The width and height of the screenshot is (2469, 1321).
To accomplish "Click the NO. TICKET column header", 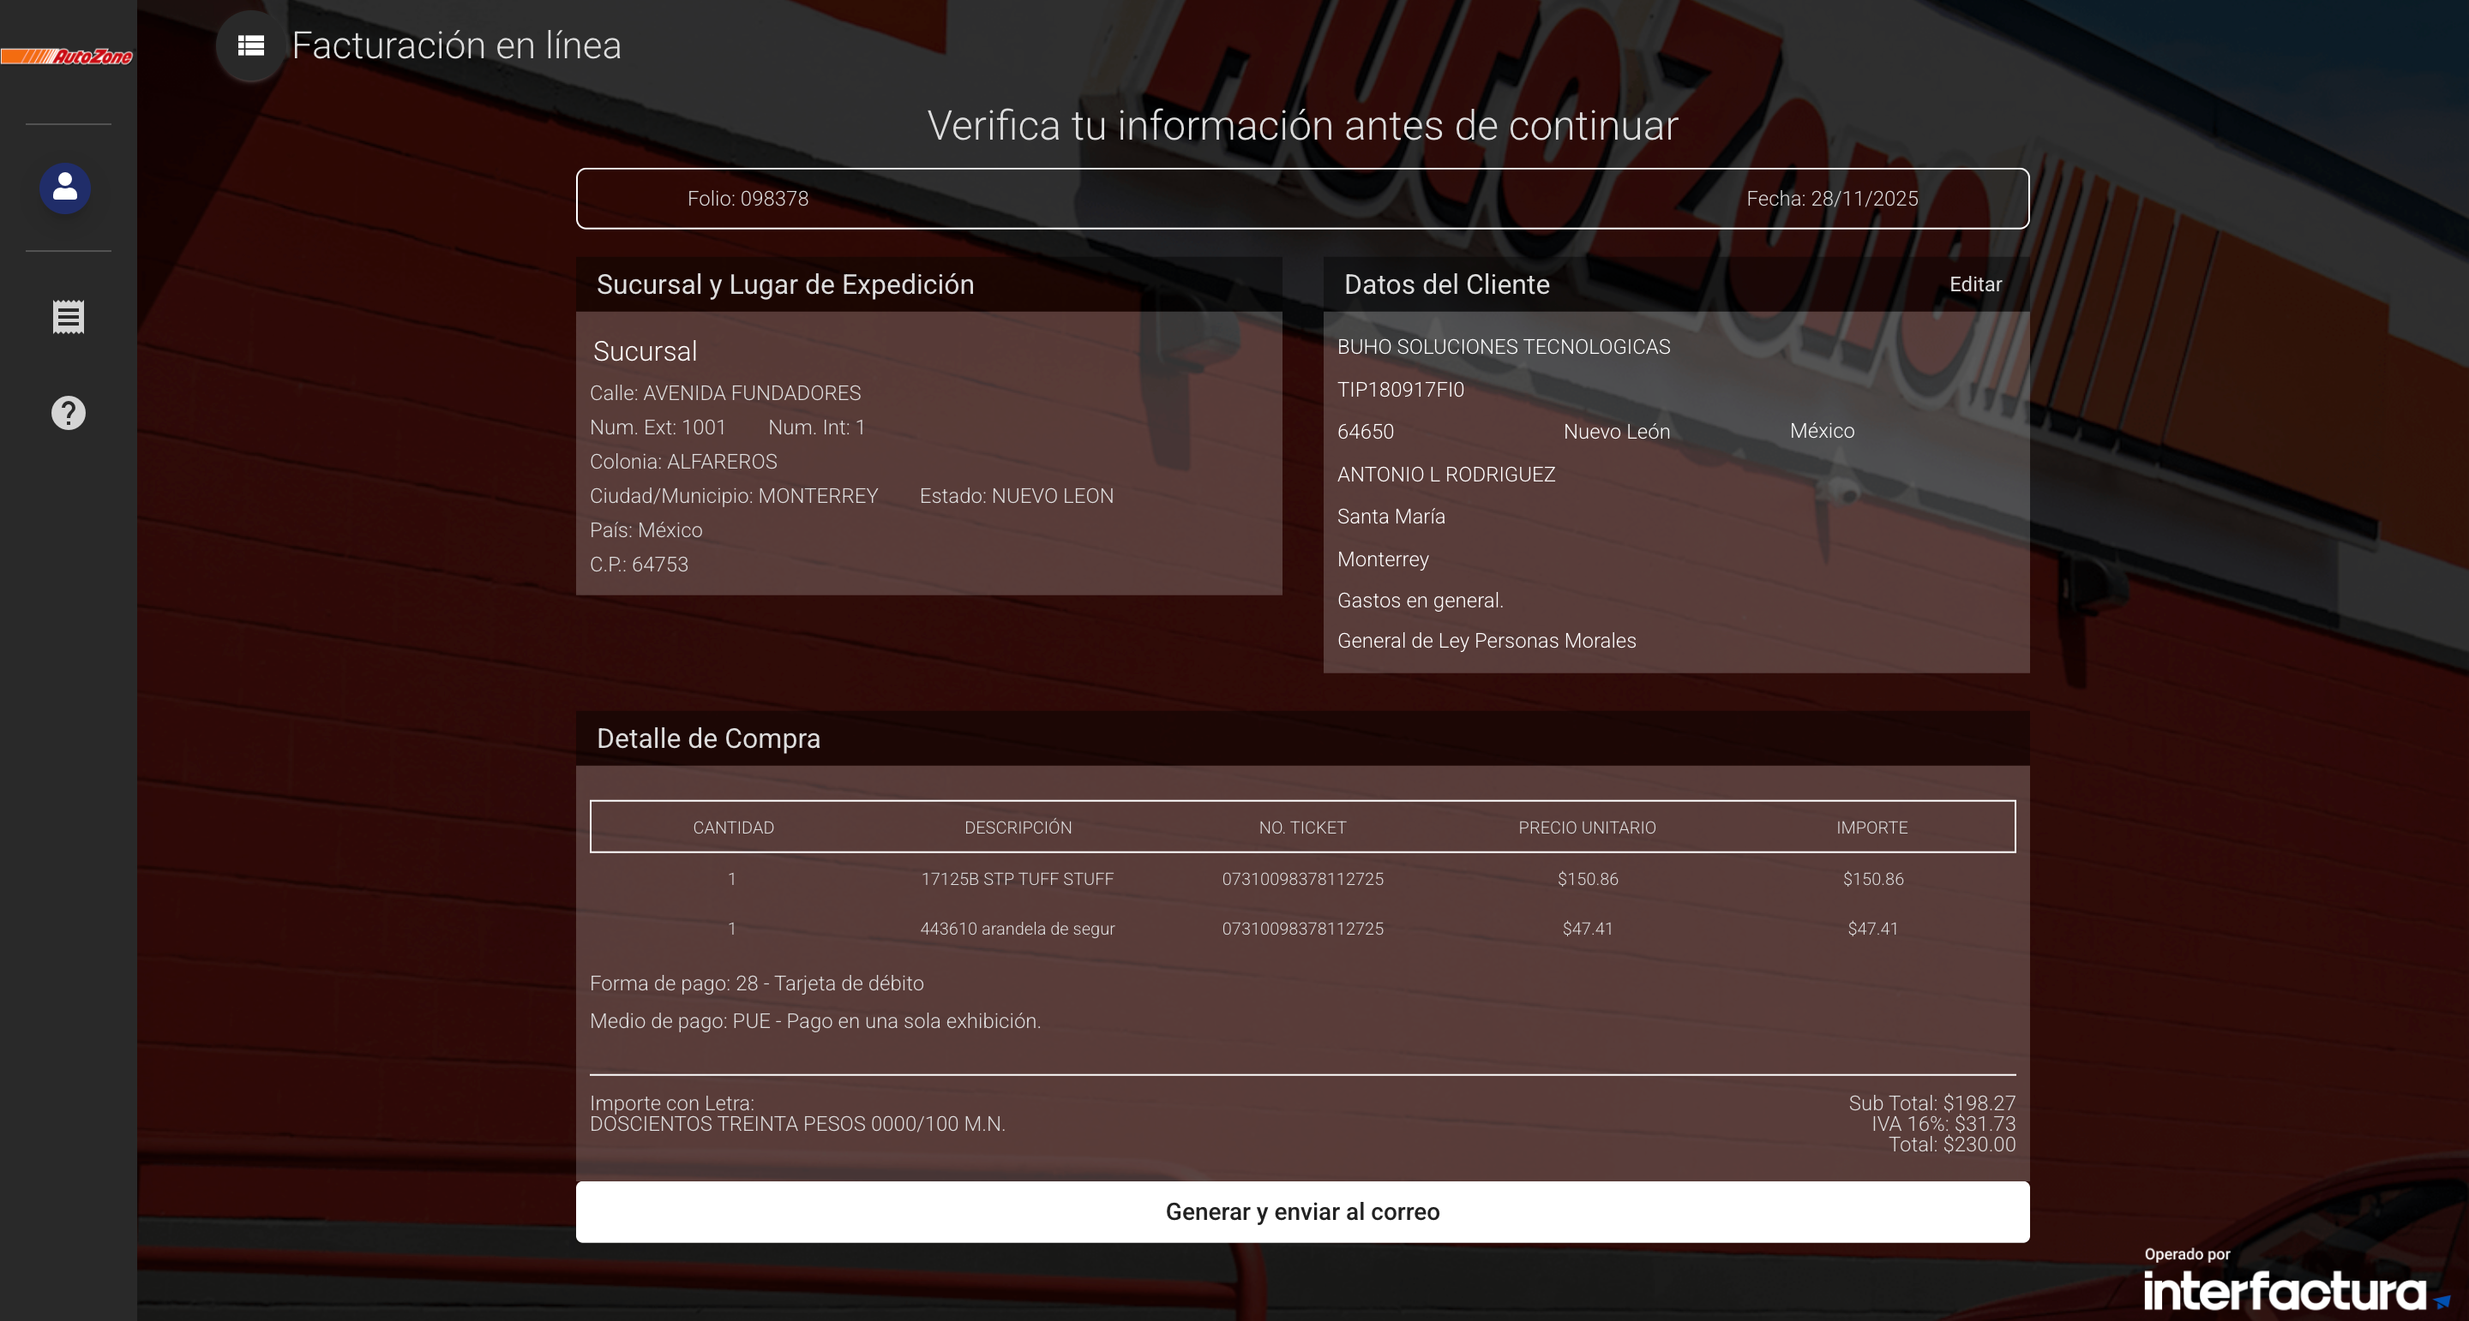I will pyautogui.click(x=1301, y=828).
